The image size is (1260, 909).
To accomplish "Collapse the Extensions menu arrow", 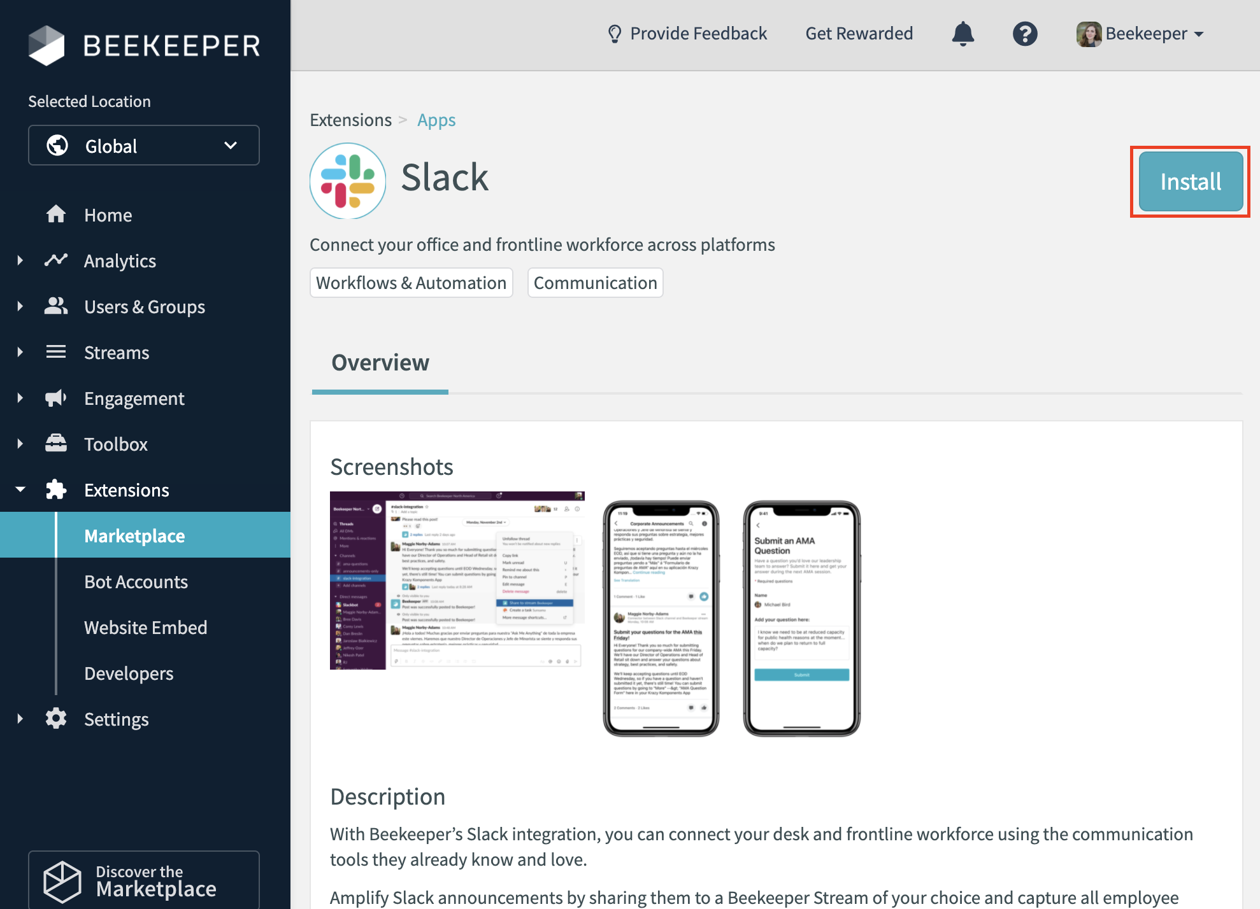I will 20,490.
